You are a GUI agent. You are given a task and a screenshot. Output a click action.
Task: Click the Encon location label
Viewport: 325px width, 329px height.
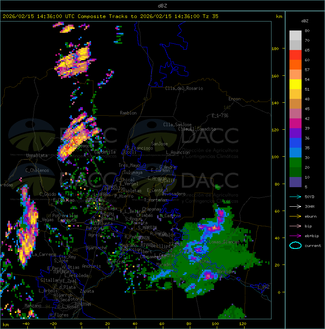click(x=234, y=99)
